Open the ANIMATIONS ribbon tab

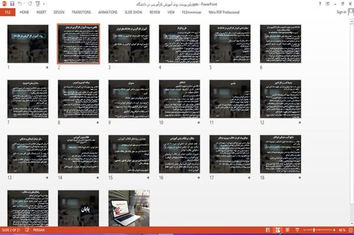[108, 12]
